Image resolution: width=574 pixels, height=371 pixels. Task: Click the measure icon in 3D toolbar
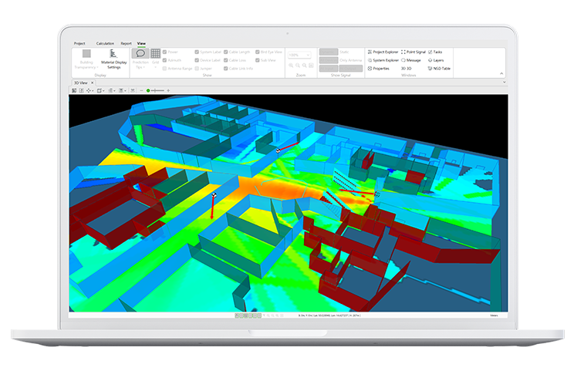tap(133, 90)
